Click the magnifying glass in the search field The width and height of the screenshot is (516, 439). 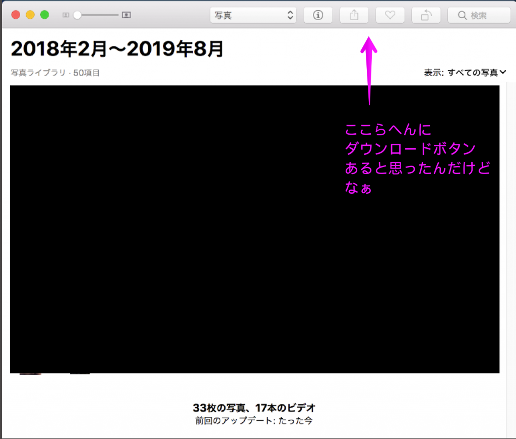coord(462,16)
